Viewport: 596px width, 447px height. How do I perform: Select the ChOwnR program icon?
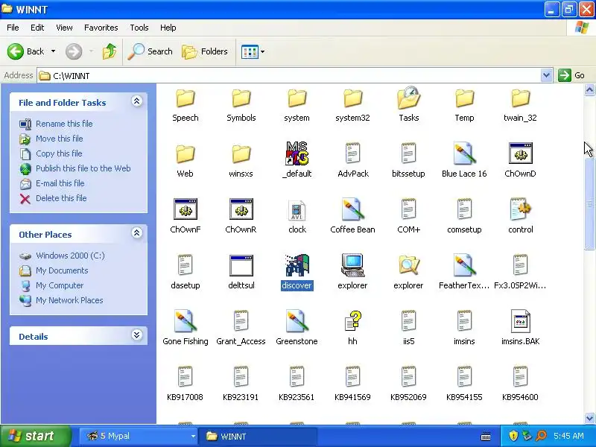tap(241, 209)
